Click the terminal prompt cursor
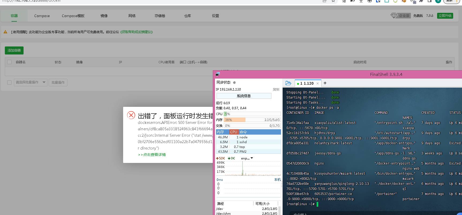 click(317, 204)
